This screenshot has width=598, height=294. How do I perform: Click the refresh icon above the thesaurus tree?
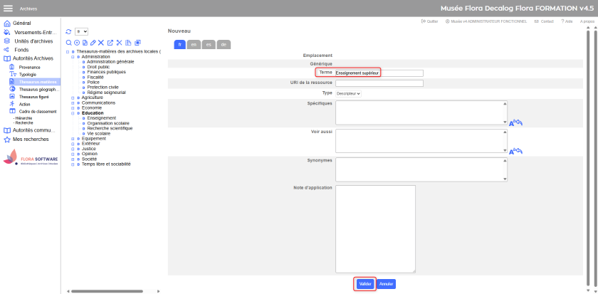(x=68, y=32)
